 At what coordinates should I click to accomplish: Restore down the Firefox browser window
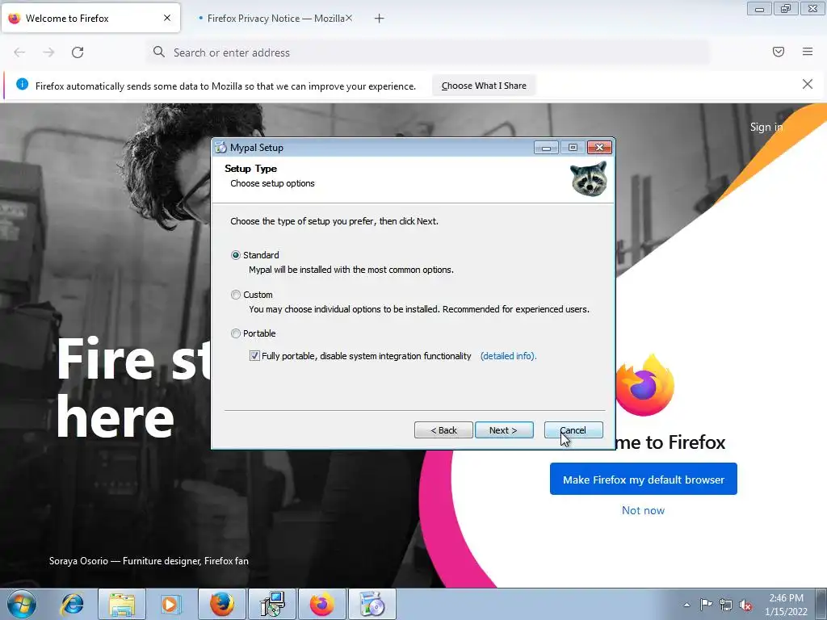[786, 8]
